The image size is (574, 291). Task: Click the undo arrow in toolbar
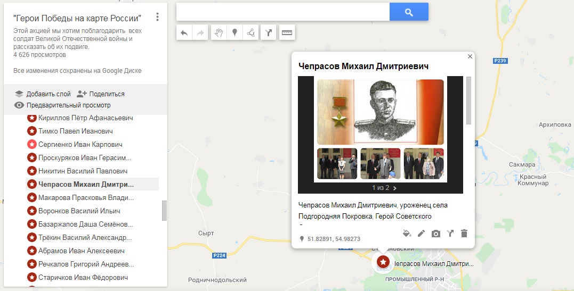(184, 33)
